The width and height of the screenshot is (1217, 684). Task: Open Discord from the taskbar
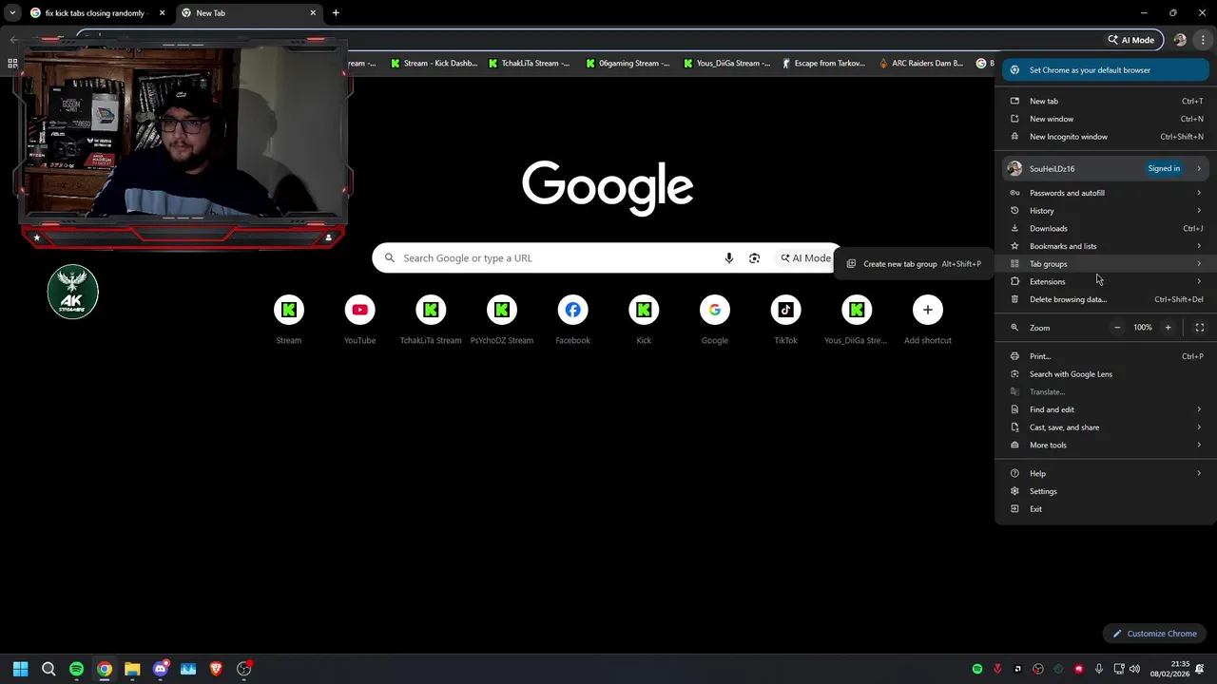160,669
